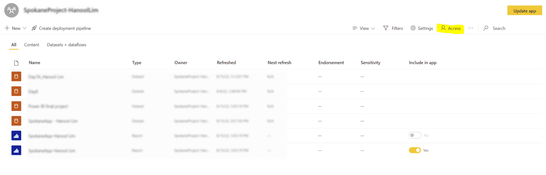Open the New item menu

(15, 28)
